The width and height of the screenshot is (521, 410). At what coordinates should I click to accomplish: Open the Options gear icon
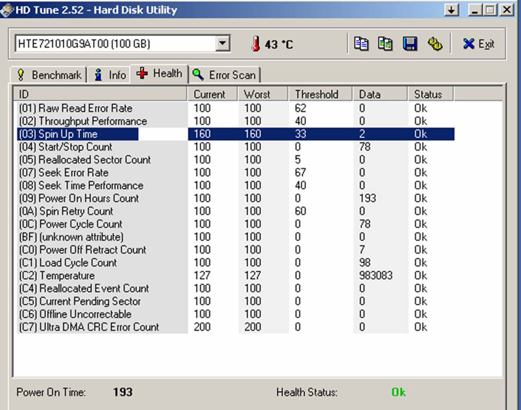click(x=435, y=44)
